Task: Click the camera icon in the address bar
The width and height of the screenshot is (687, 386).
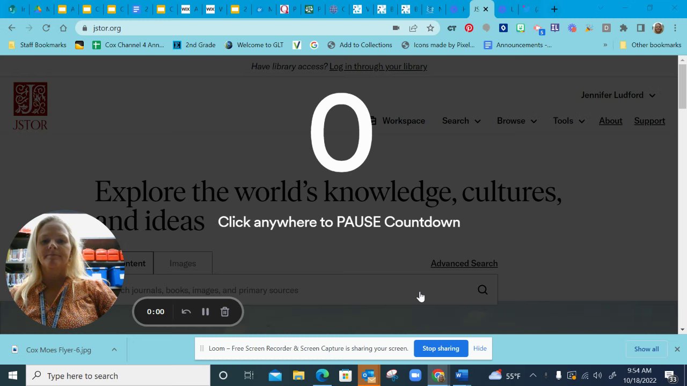Action: 396,28
